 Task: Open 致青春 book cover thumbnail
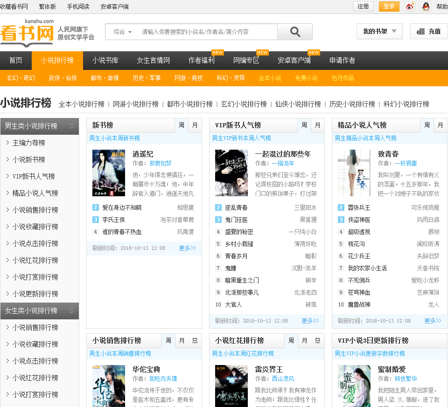pyautogui.click(x=354, y=173)
